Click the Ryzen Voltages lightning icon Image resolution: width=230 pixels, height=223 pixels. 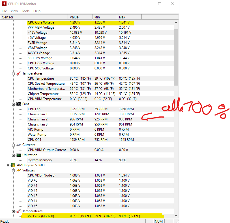[x=19, y=170]
